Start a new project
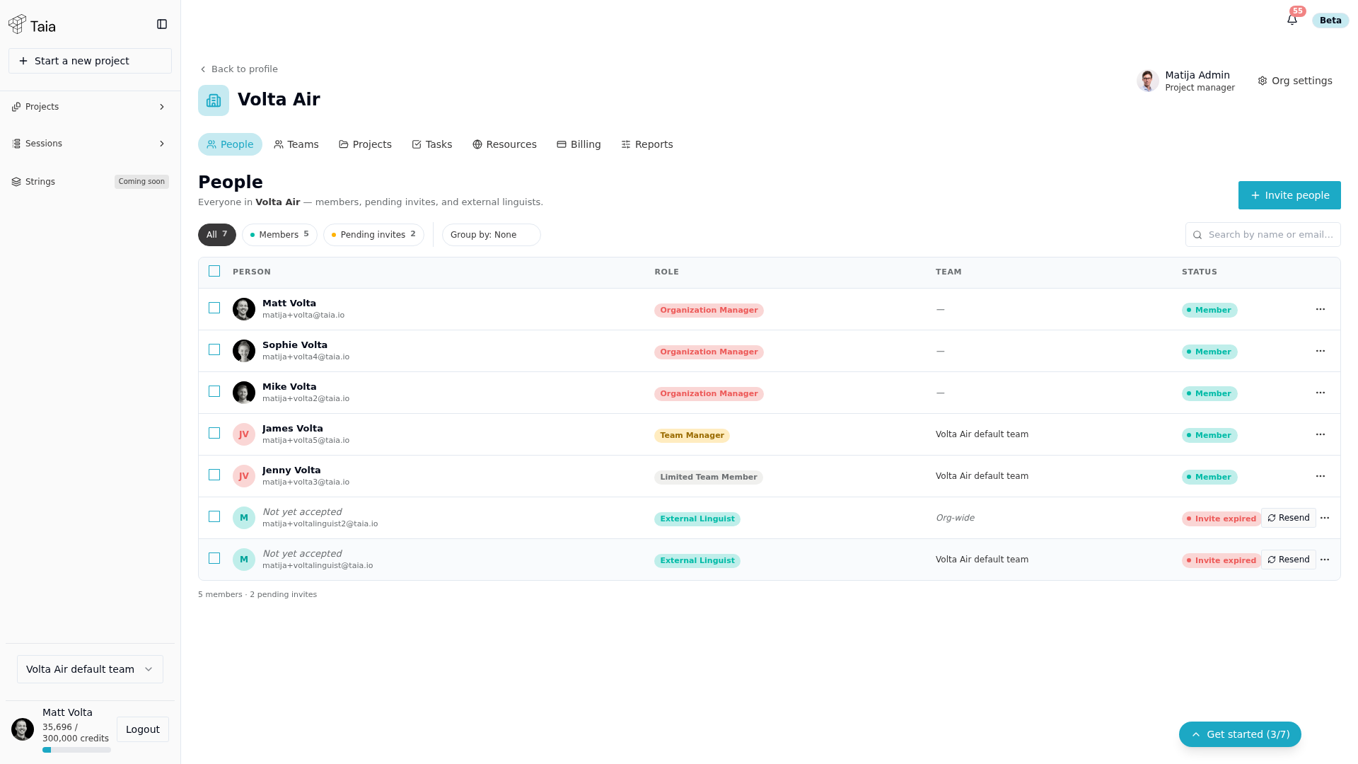 point(90,61)
